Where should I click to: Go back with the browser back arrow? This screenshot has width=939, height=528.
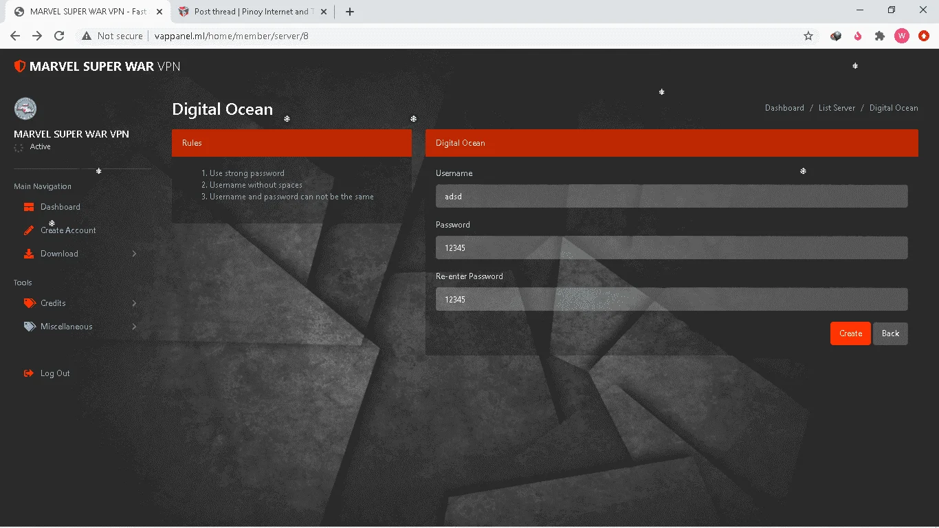coord(15,36)
